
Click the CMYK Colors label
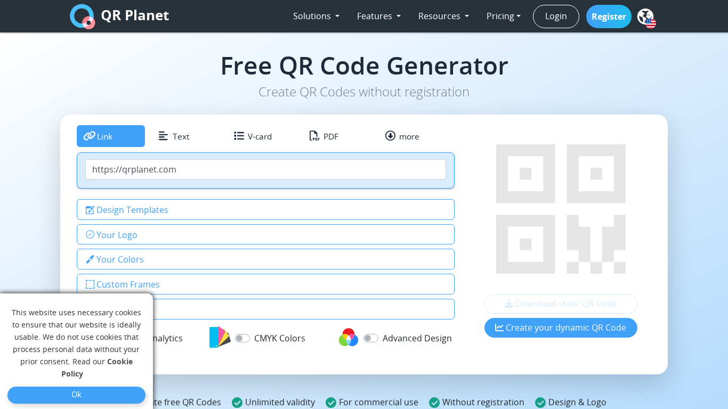click(x=280, y=338)
